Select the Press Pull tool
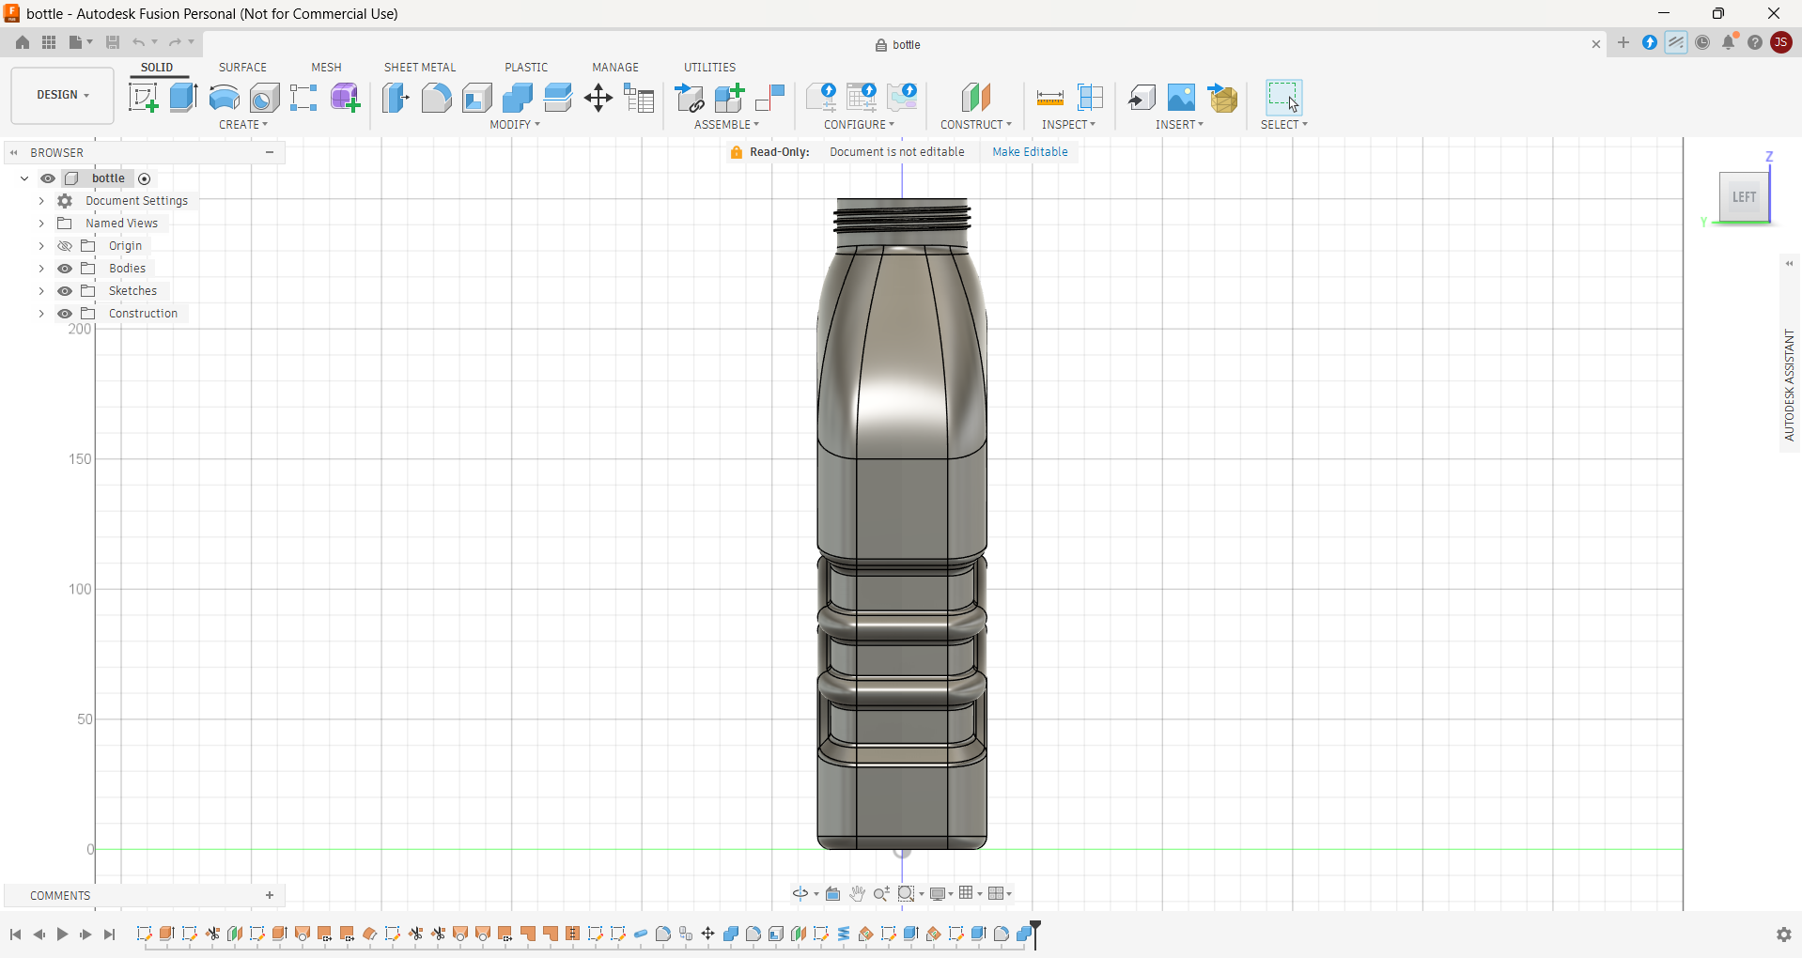Viewport: 1802px width, 958px height. click(396, 98)
